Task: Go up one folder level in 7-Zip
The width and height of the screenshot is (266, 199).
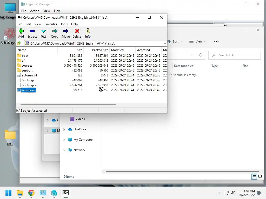Action: 19,43
